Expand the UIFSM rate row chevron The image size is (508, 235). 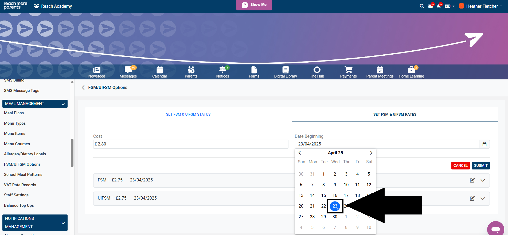point(483,198)
